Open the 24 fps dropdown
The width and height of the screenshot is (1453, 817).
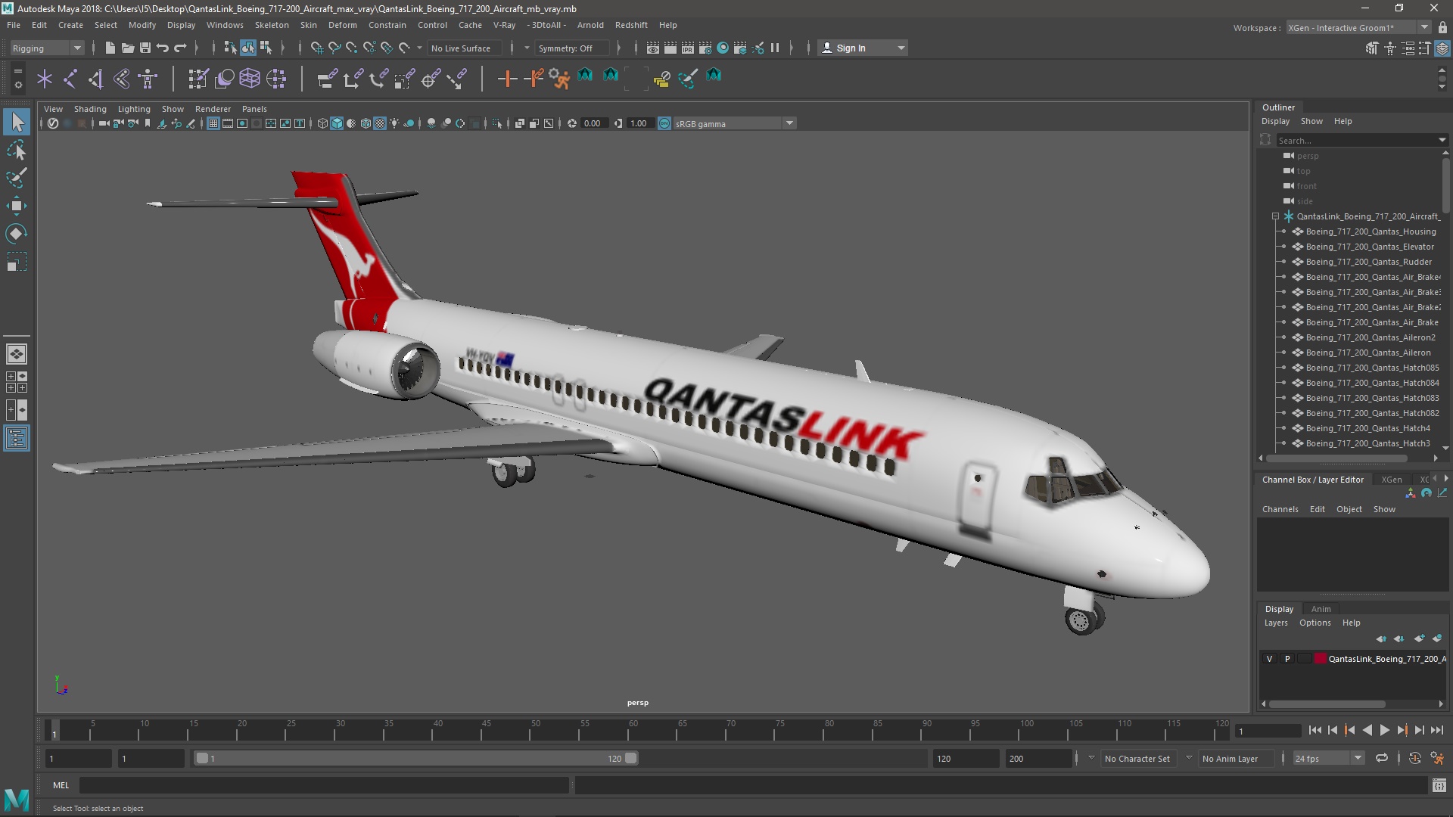pyautogui.click(x=1328, y=758)
